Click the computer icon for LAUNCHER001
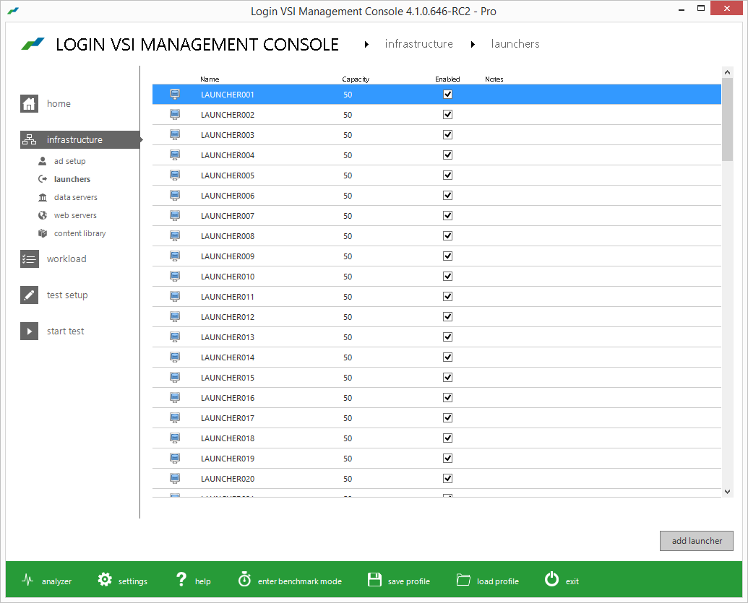This screenshot has width=748, height=603. click(x=175, y=95)
